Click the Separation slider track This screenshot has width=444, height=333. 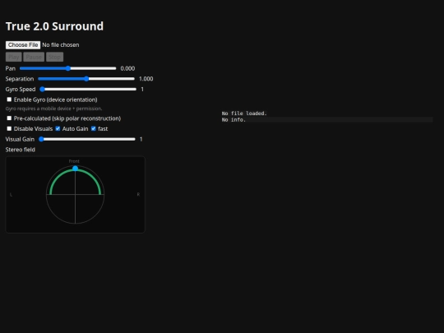(86, 79)
